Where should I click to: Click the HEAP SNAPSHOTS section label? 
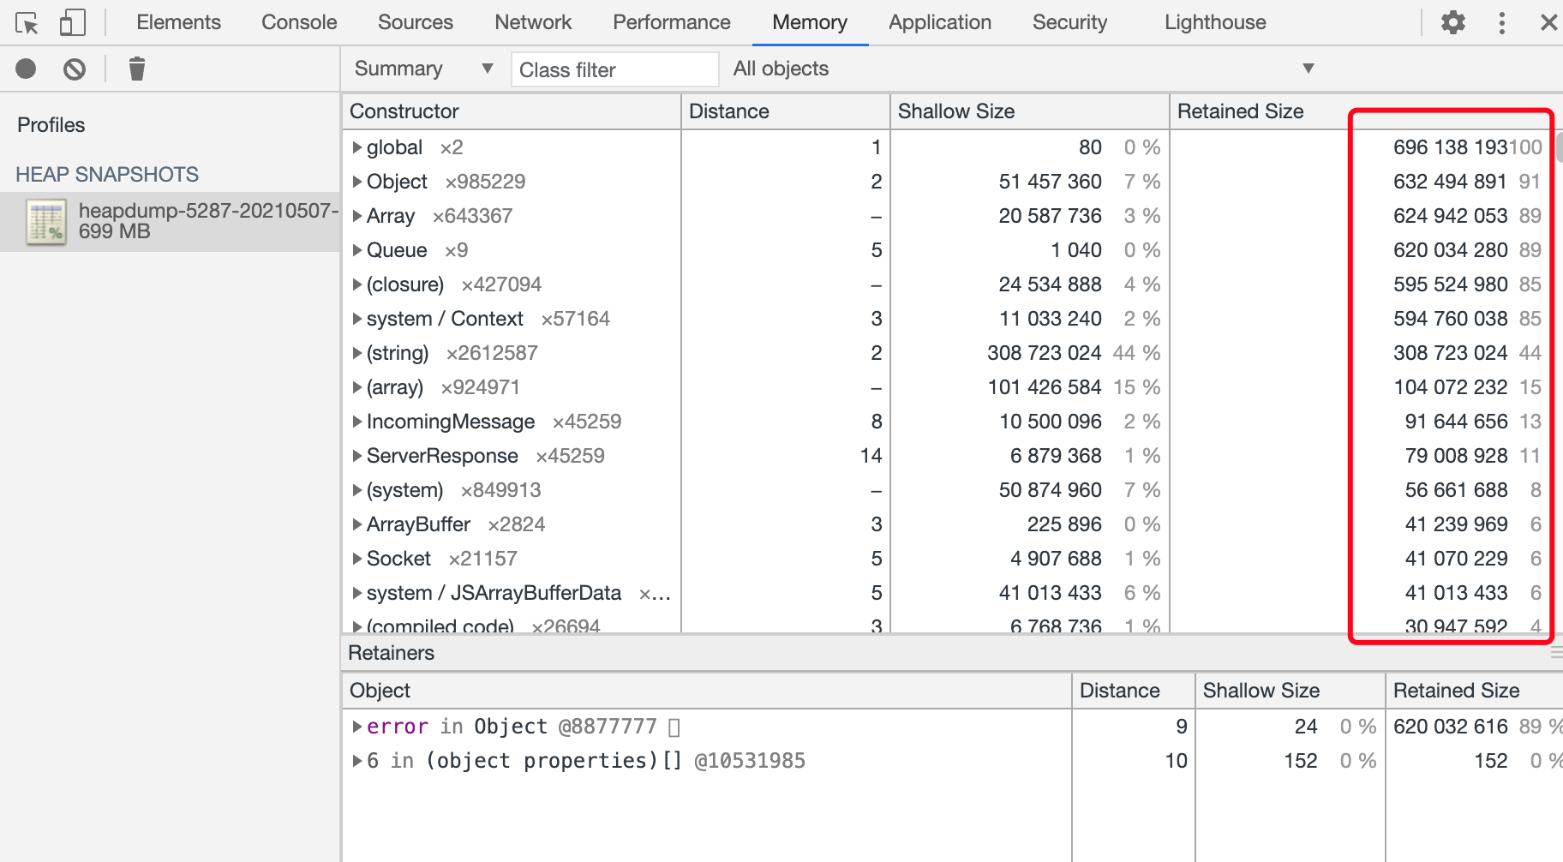tap(107, 175)
